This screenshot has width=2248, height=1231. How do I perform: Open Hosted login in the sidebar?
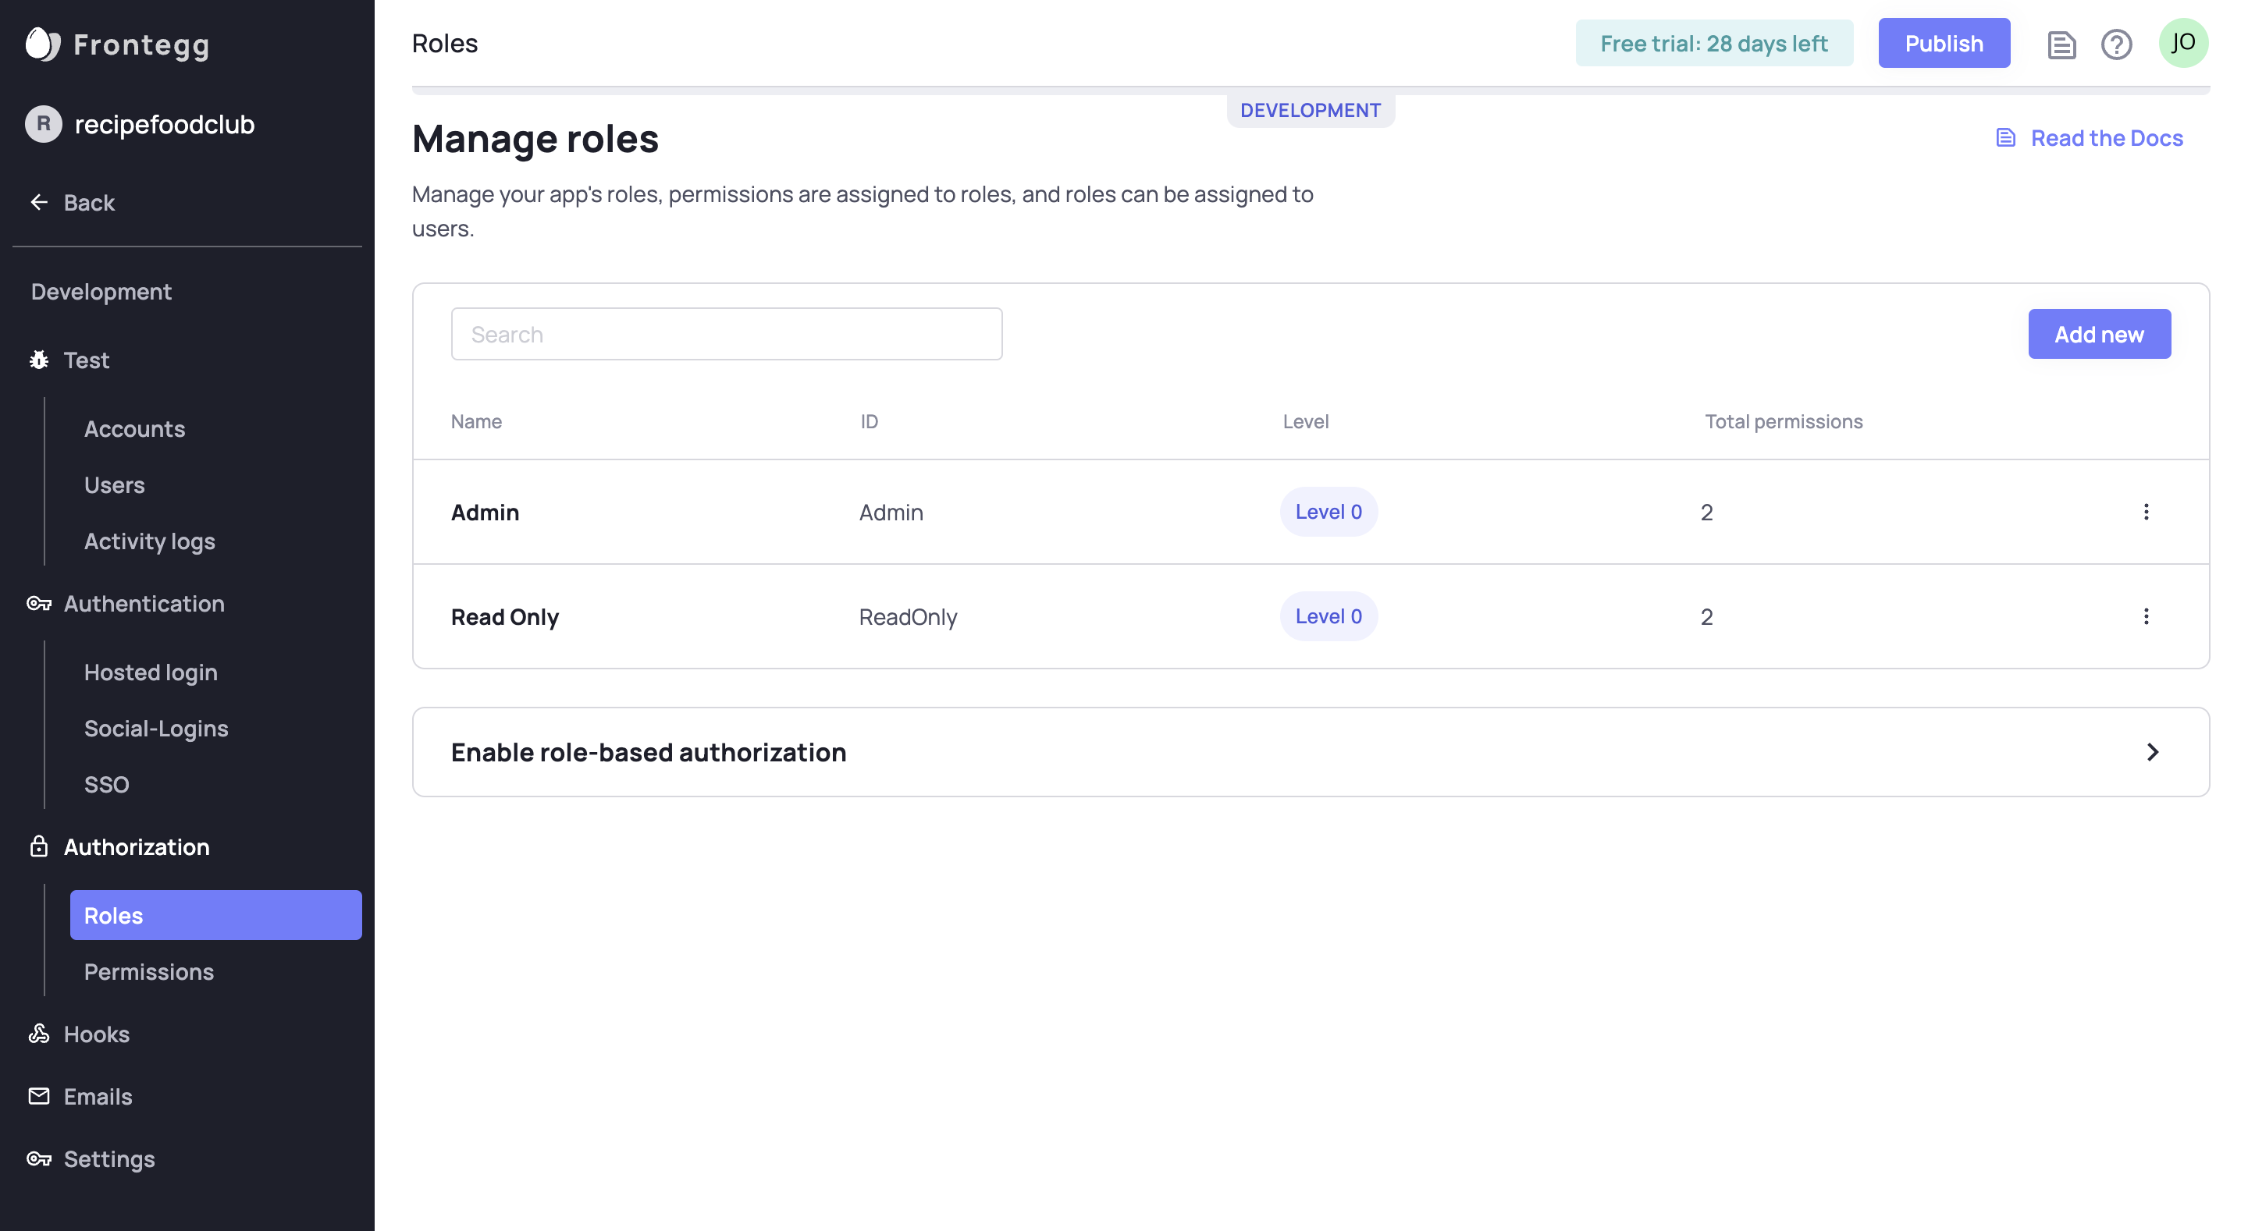point(151,672)
